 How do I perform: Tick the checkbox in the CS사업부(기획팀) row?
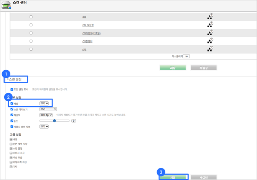click(31, 33)
